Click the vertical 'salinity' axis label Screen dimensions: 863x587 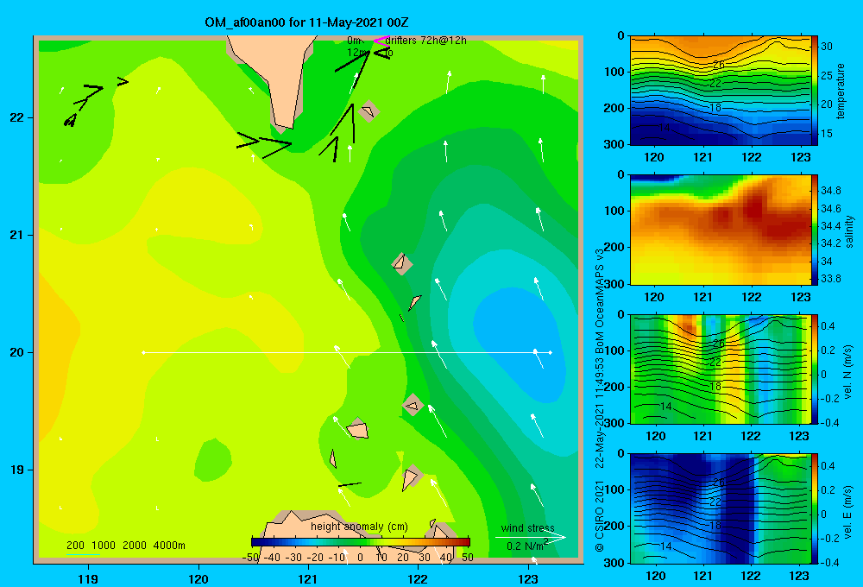pyautogui.click(x=850, y=231)
